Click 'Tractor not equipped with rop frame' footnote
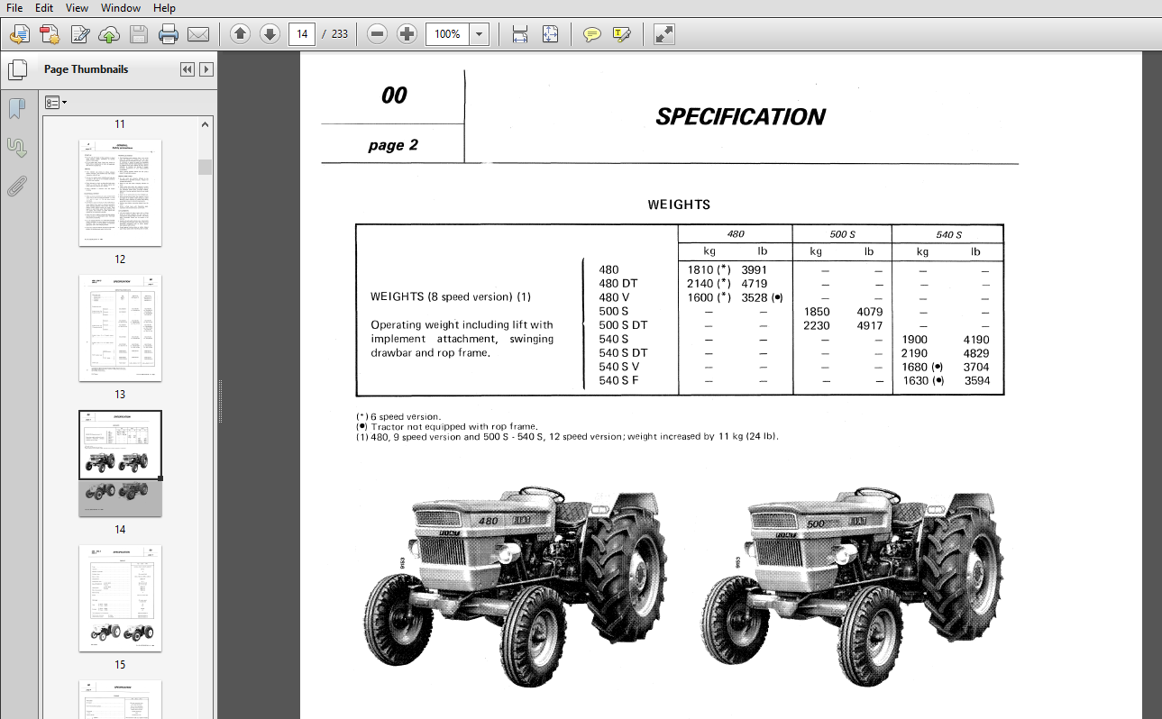Viewport: 1162px width, 719px height. point(447,427)
